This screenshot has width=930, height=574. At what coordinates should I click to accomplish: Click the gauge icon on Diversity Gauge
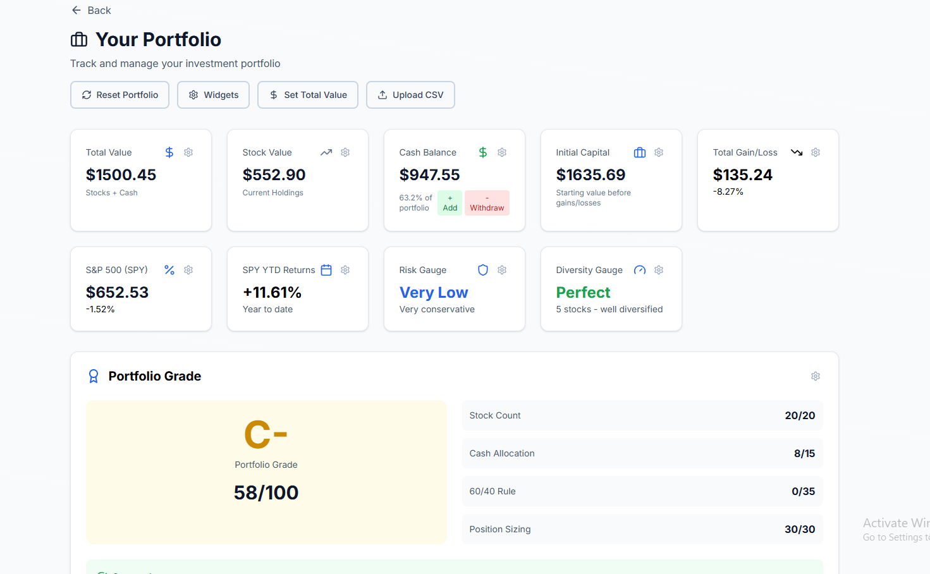coord(639,270)
